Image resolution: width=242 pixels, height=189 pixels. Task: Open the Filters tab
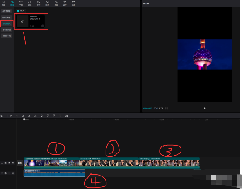point(56,3)
